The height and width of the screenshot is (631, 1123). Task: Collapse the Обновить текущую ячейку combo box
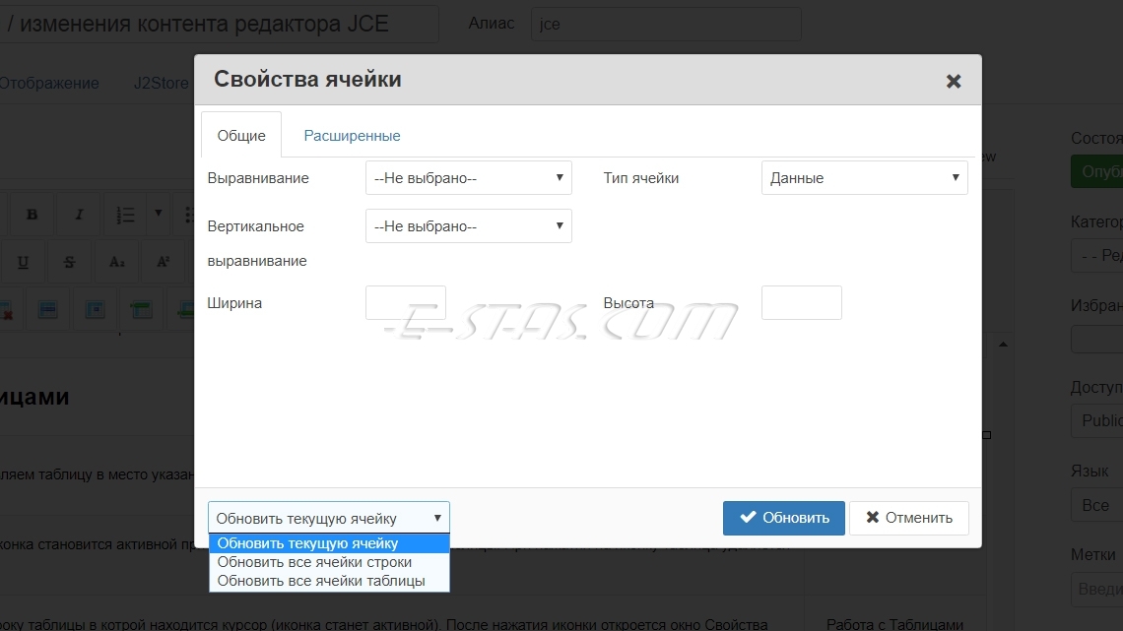pyautogui.click(x=329, y=518)
